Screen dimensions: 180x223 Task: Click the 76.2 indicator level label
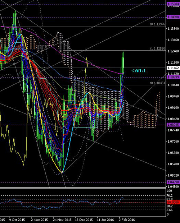(170, 196)
